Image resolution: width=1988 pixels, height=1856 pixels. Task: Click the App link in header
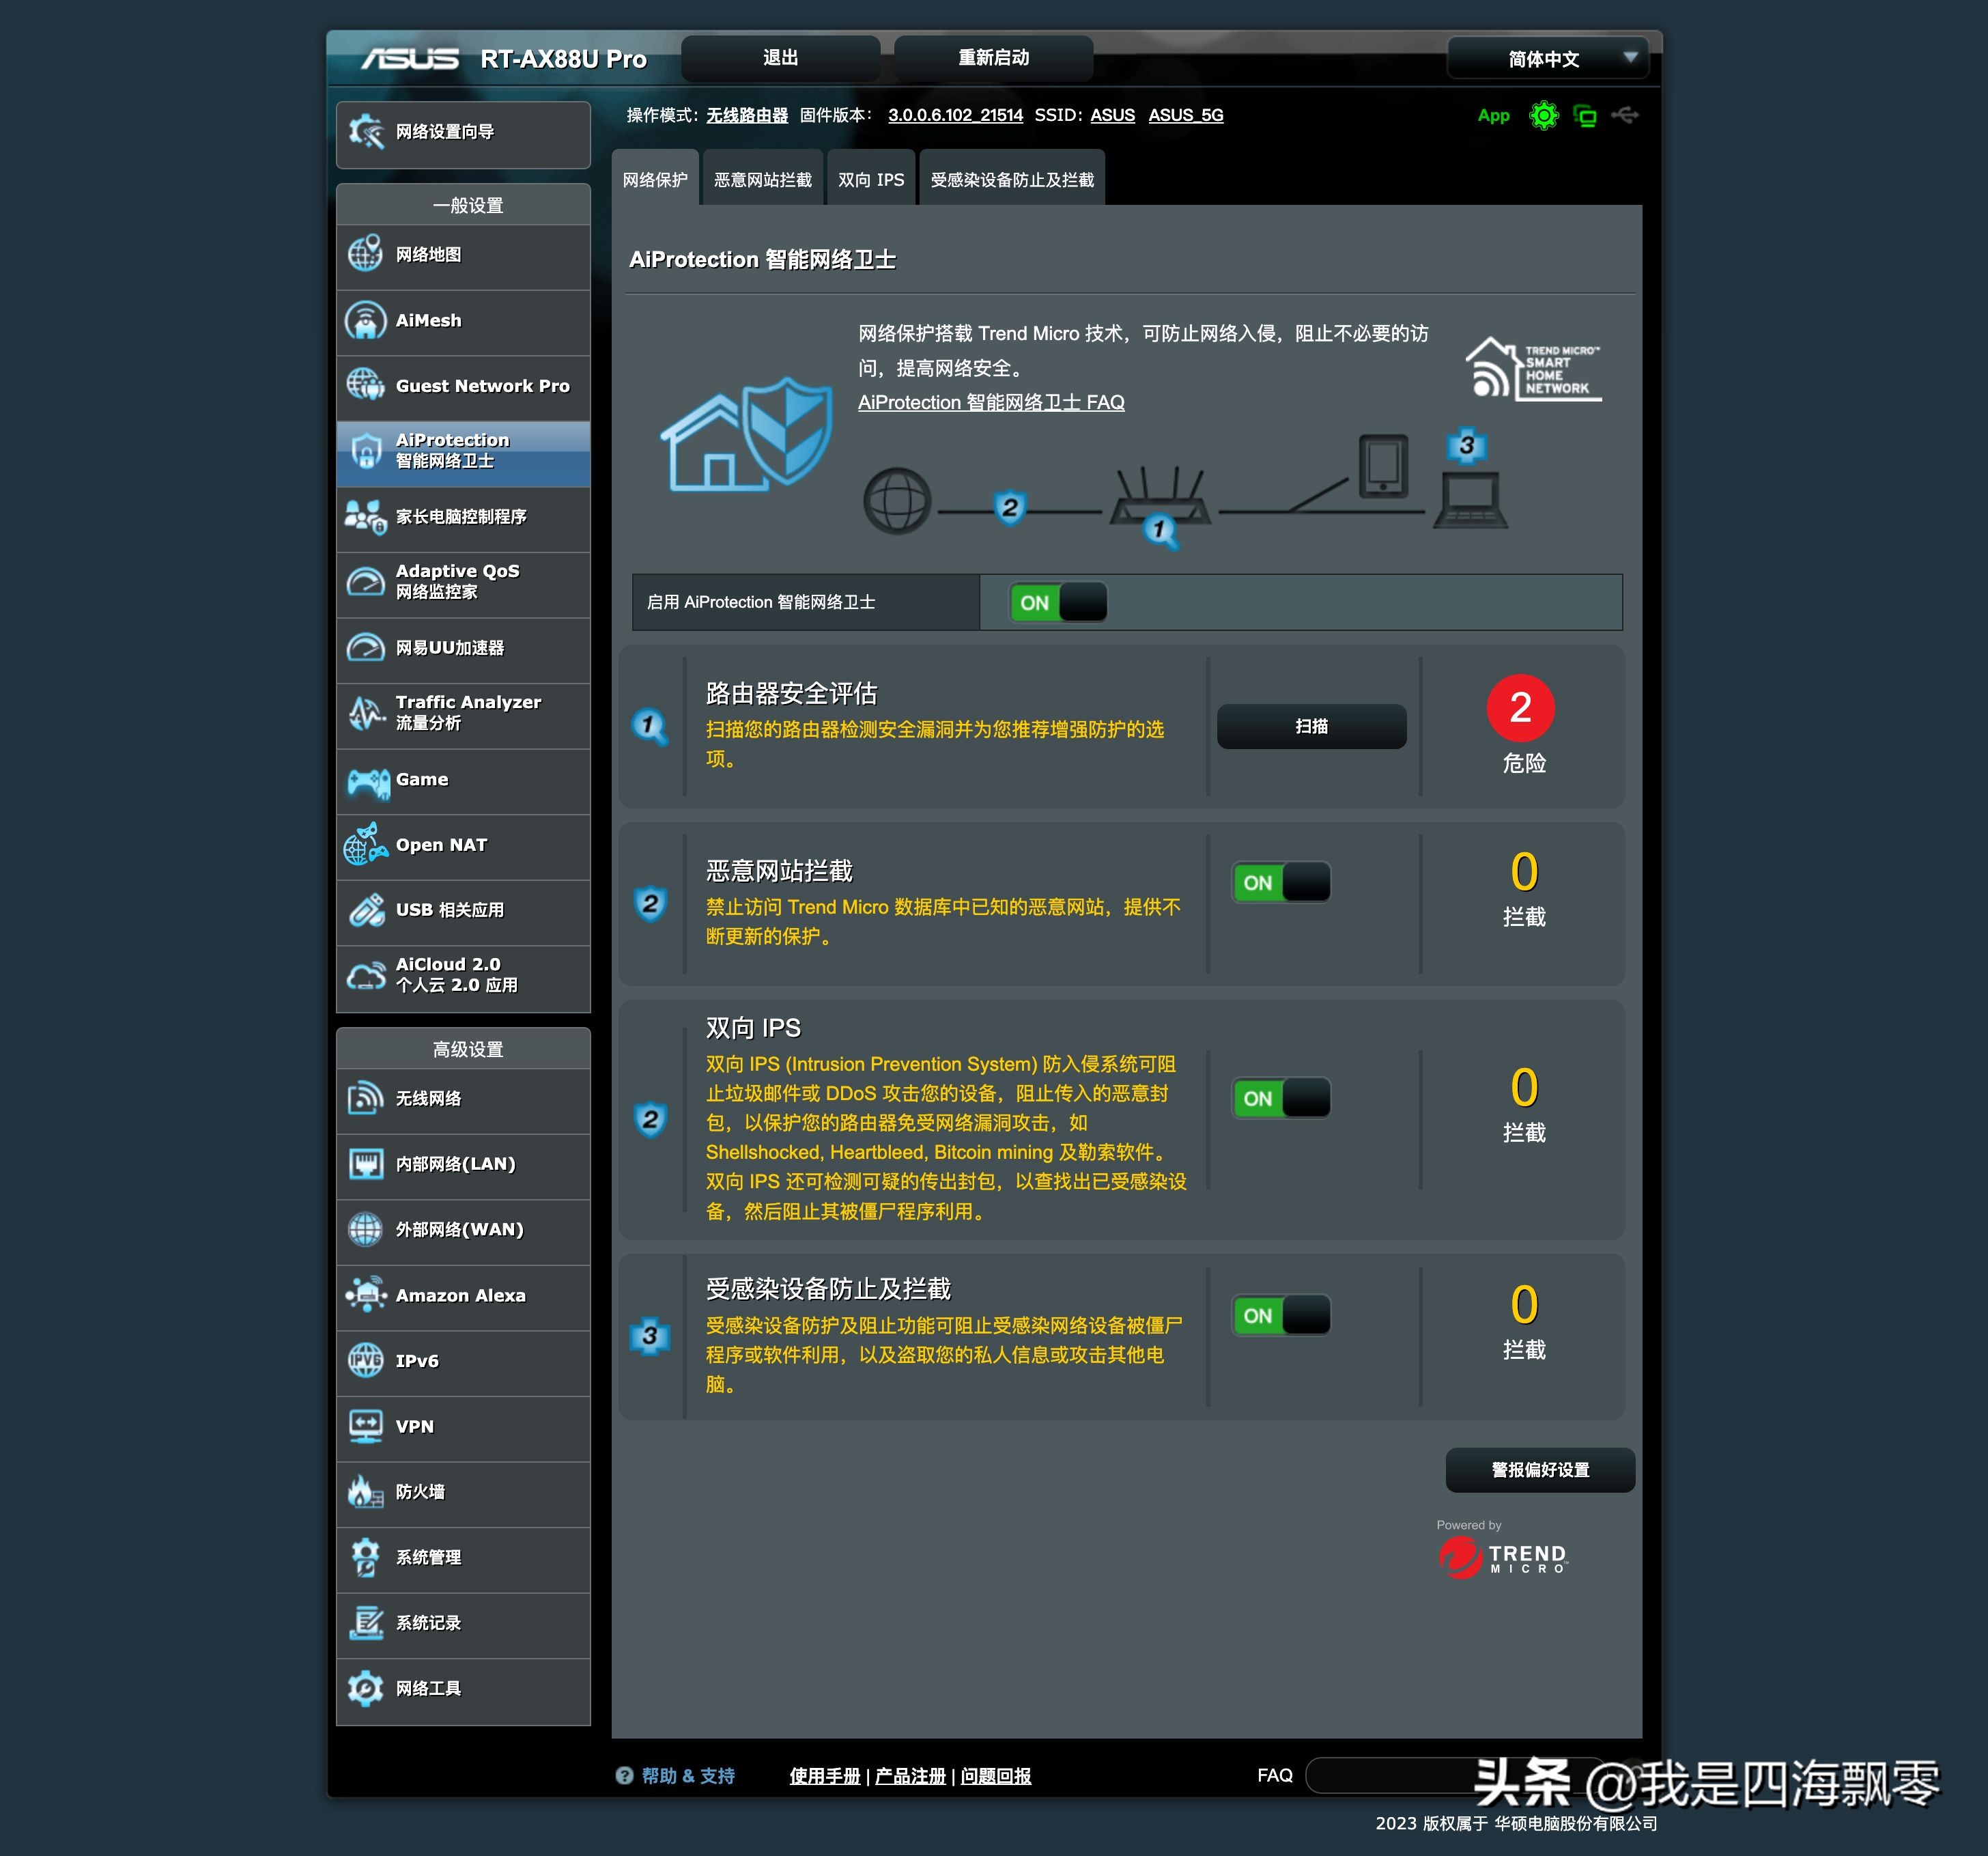pyautogui.click(x=1493, y=116)
